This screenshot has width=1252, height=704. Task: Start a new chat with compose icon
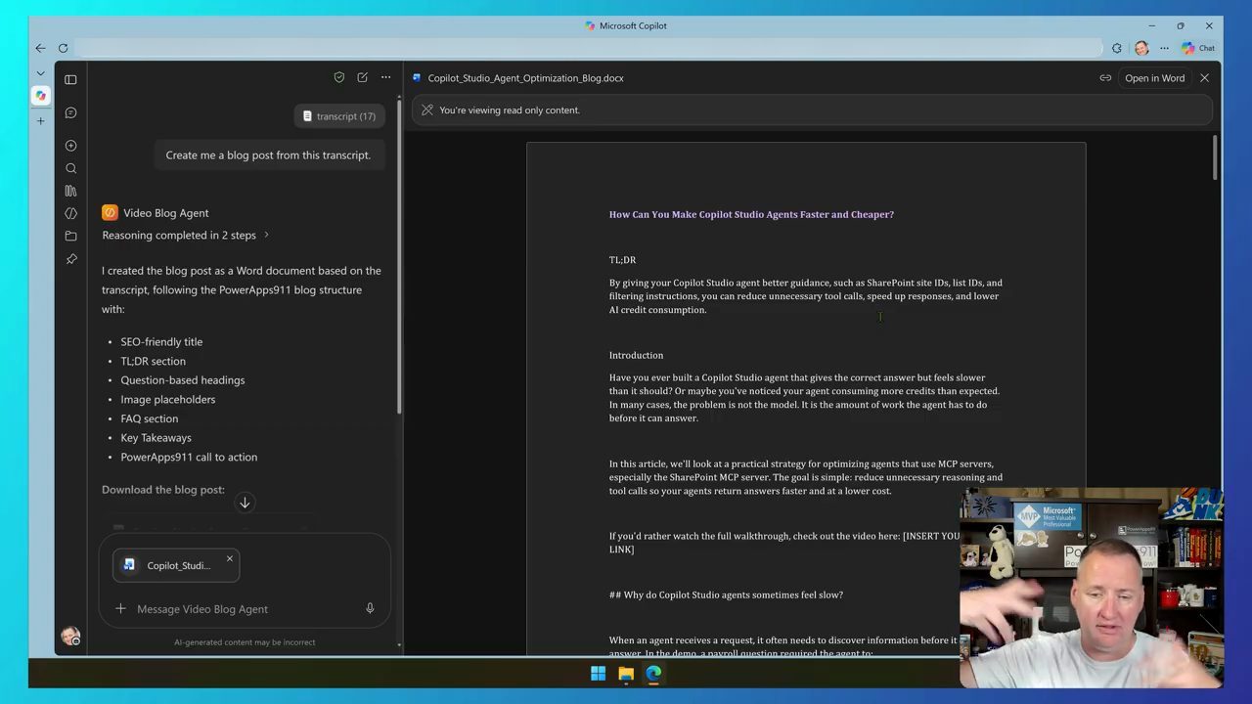(363, 77)
